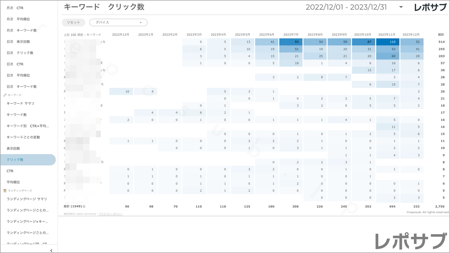Screen dimensions: 450x253
Task: Select 日次 クリック数 in the sidebar
Action: [x=20, y=53]
